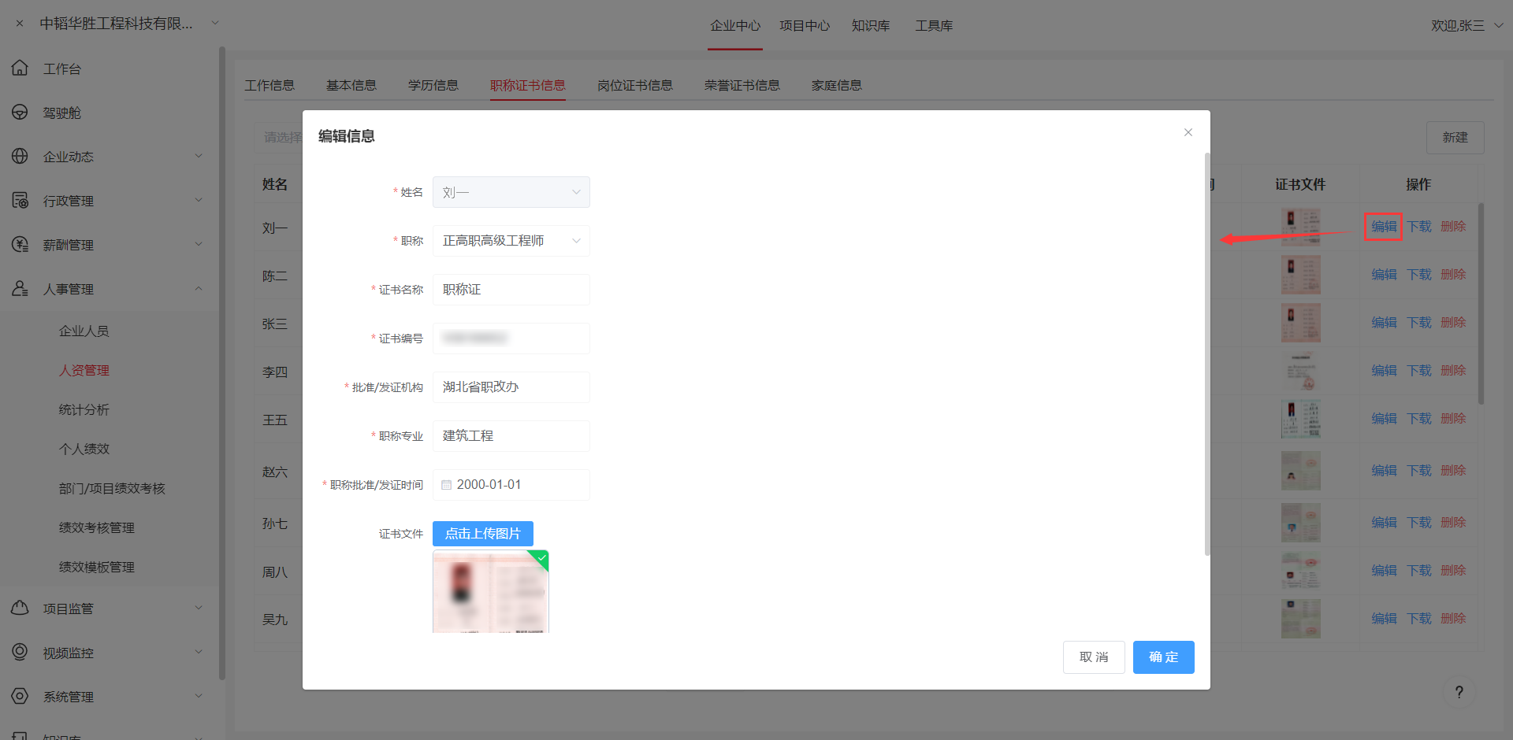Image resolution: width=1513 pixels, height=740 pixels.
Task: Open 绩效模板管理 in sidebar
Action: pyautogui.click(x=97, y=567)
